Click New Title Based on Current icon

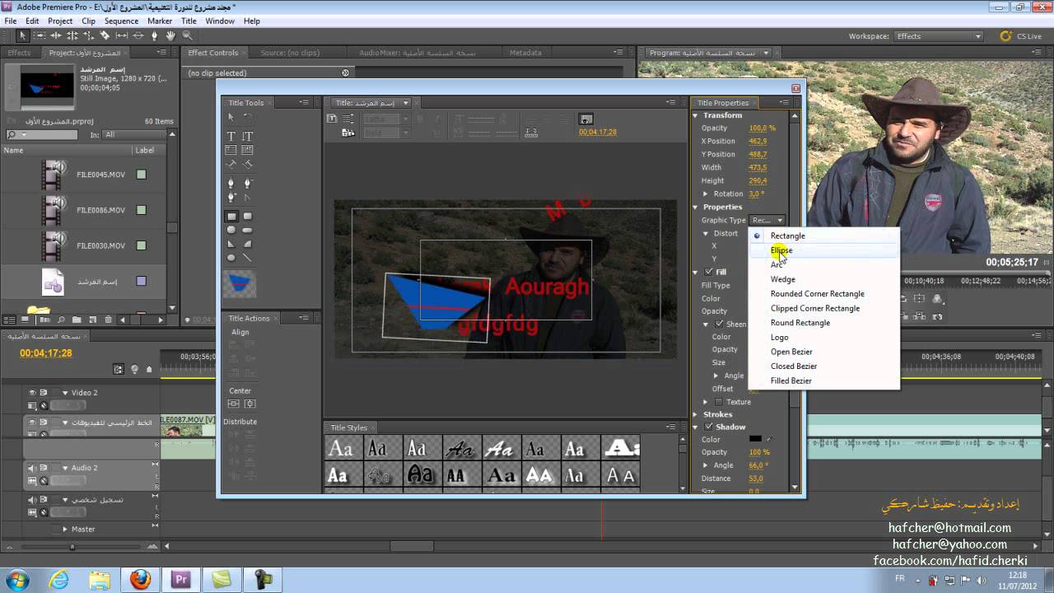(x=333, y=119)
